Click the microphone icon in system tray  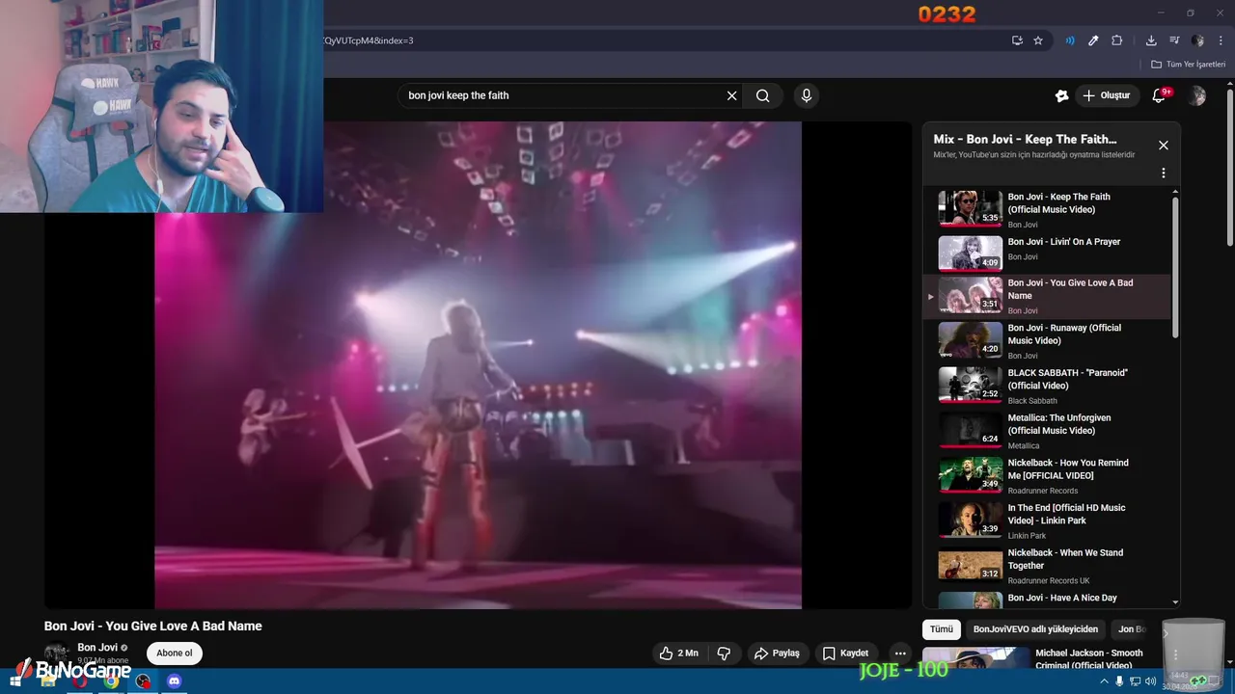tap(1119, 681)
